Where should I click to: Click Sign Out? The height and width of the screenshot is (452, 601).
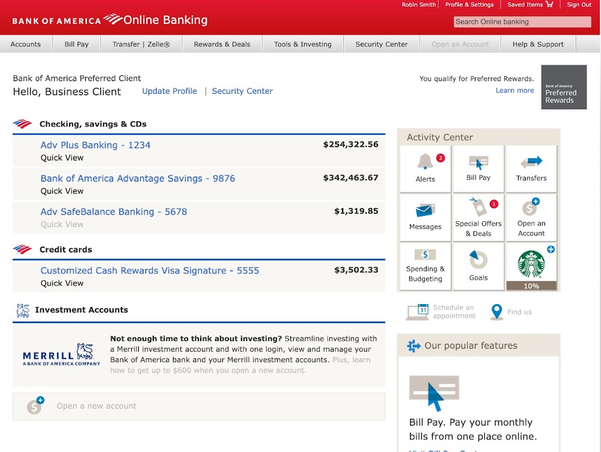(x=579, y=5)
